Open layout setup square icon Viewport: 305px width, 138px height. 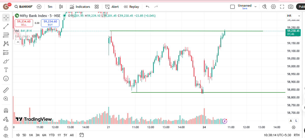(232, 7)
